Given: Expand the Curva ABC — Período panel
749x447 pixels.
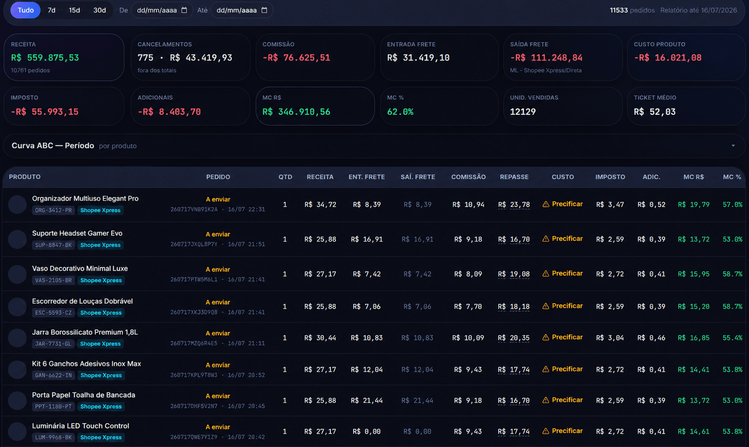Looking at the screenshot, I should [733, 146].
